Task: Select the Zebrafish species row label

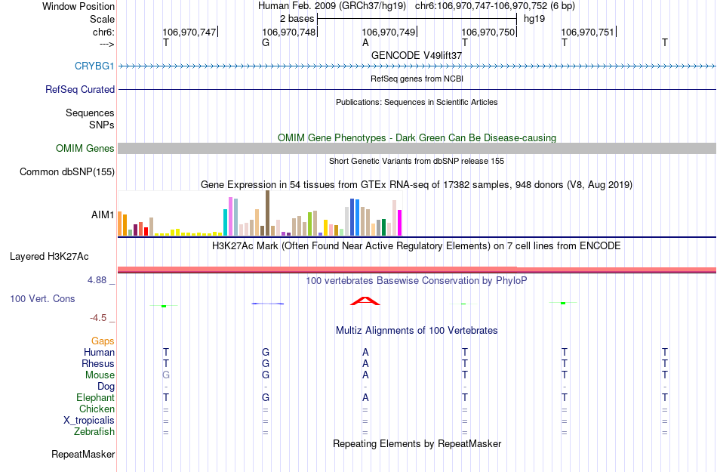Action: click(x=94, y=431)
